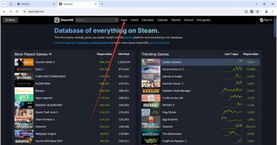Viewport: 277px width, 145px height.
Task: Open Egg Surprise trending entry
Action: pyautogui.click(x=170, y=119)
